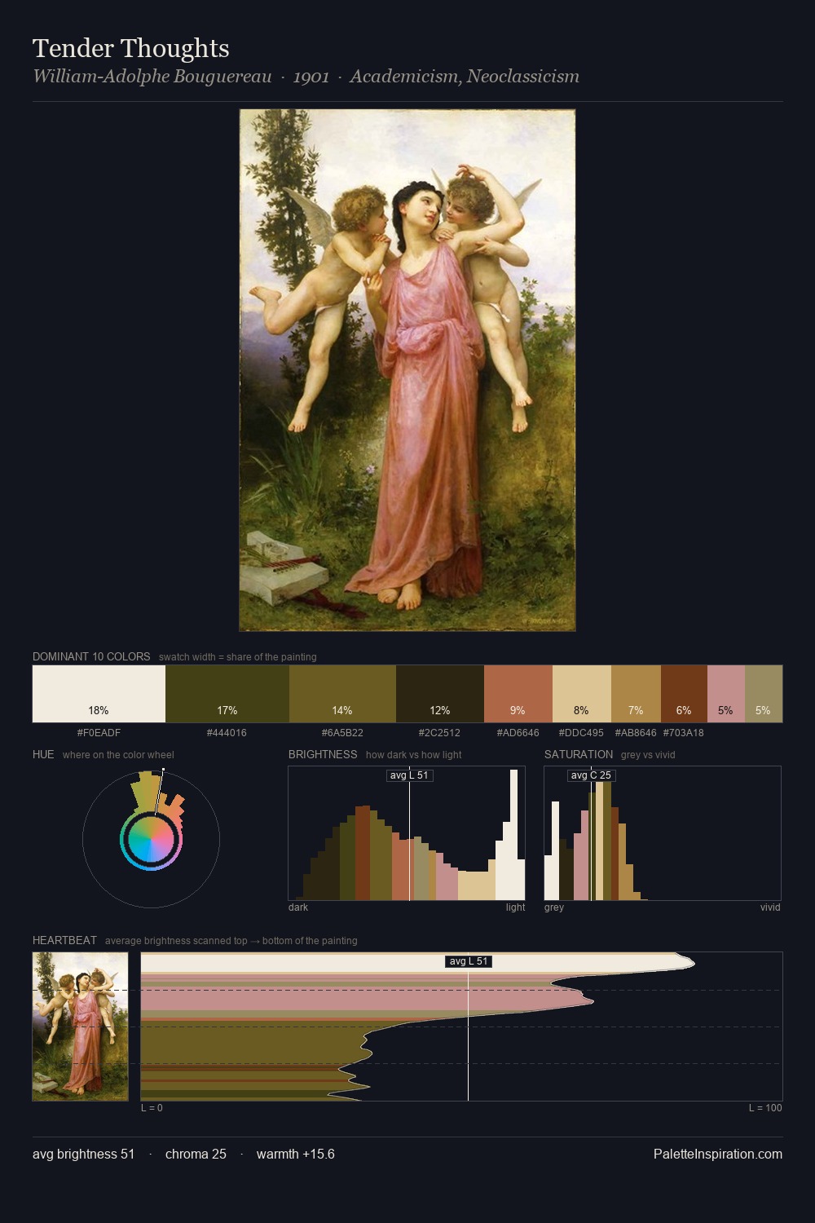Click the 'grey' axis label under Saturation

point(554,907)
